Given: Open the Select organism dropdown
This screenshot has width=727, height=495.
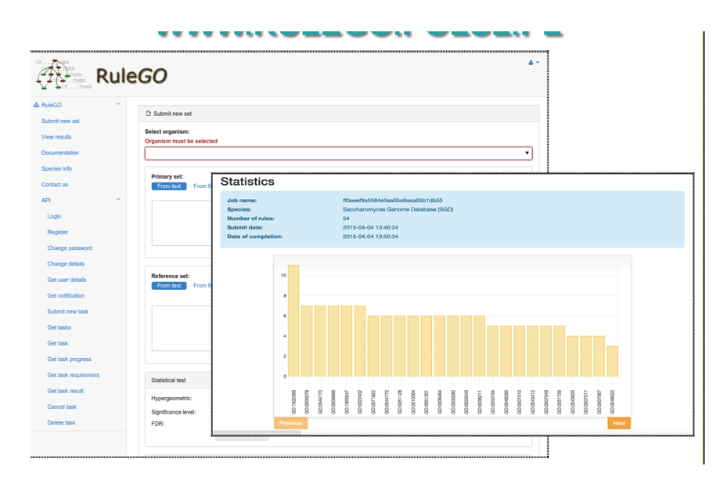Looking at the screenshot, I should [339, 153].
